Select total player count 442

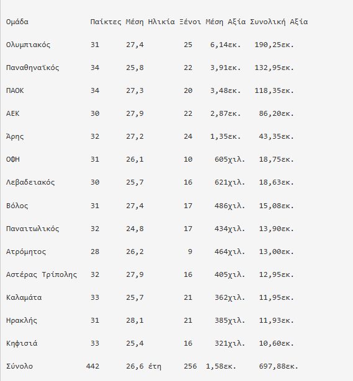(92, 366)
